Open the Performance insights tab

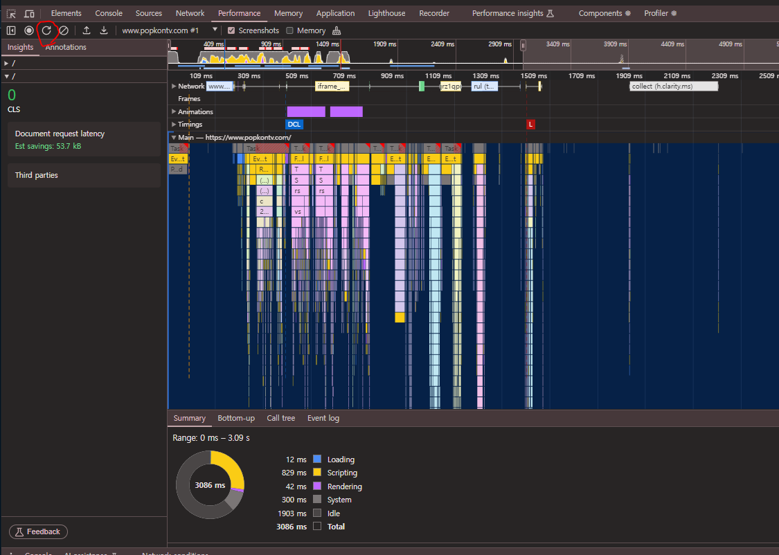click(508, 13)
